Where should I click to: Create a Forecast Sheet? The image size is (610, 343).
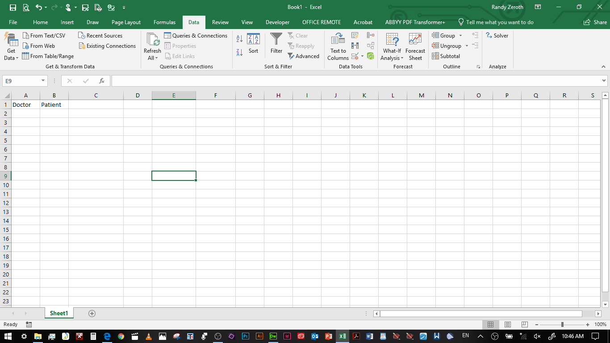415,46
